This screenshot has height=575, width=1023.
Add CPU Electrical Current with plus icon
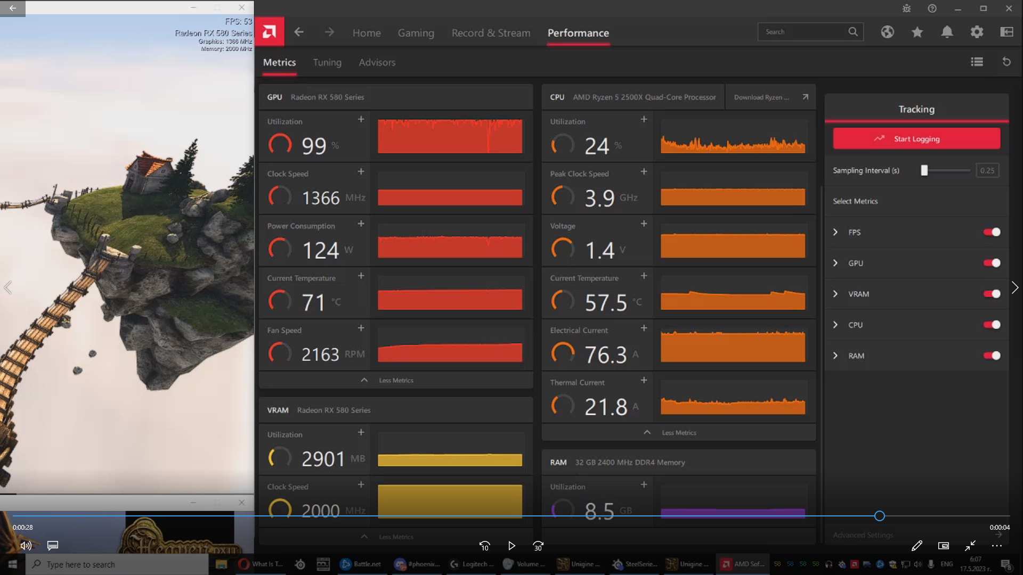tap(644, 328)
